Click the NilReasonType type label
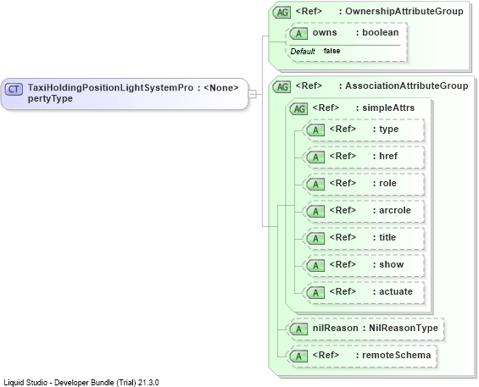This screenshot has height=387, width=479. tap(404, 328)
